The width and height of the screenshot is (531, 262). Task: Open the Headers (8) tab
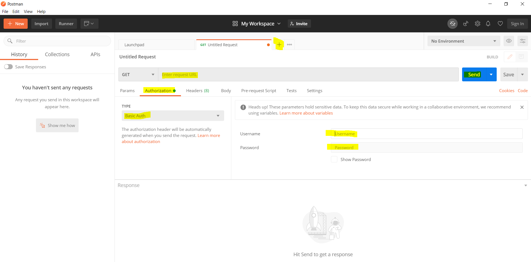pos(198,91)
